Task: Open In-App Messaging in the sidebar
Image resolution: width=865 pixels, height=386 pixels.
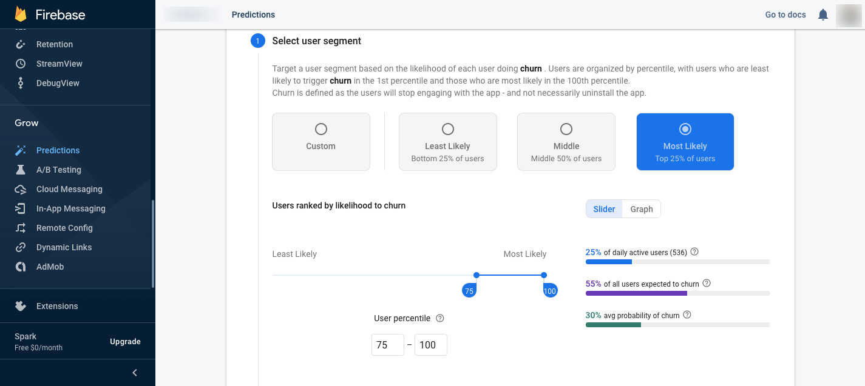Action: [70, 208]
